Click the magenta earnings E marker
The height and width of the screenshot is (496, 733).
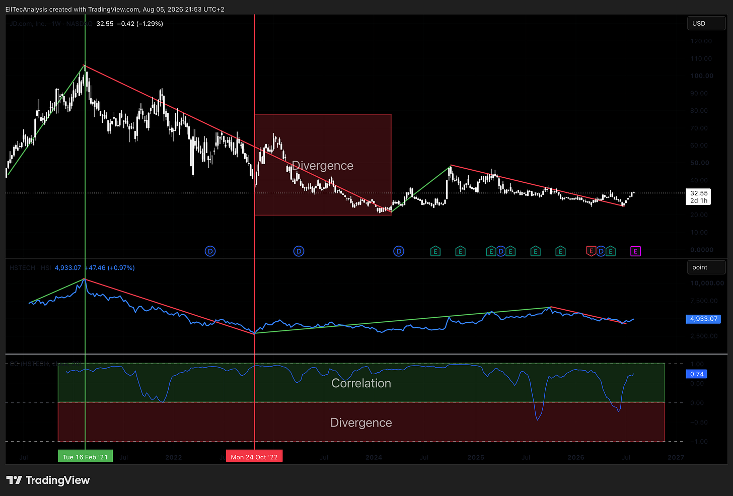click(x=635, y=251)
